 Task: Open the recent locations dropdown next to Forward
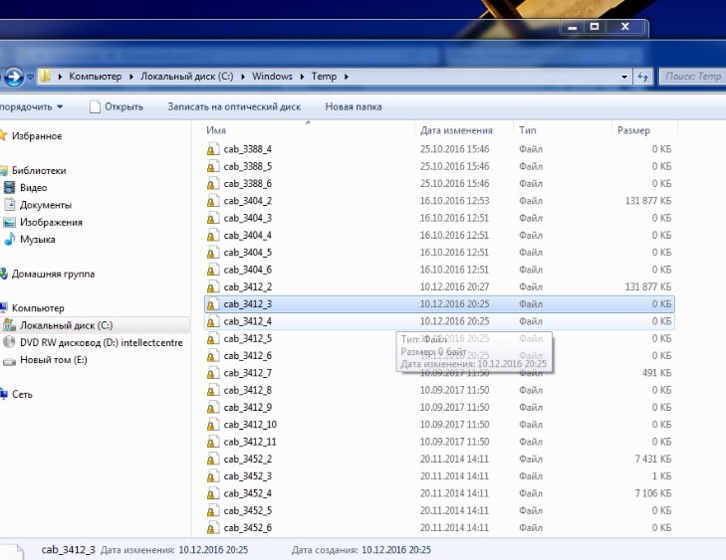point(30,77)
